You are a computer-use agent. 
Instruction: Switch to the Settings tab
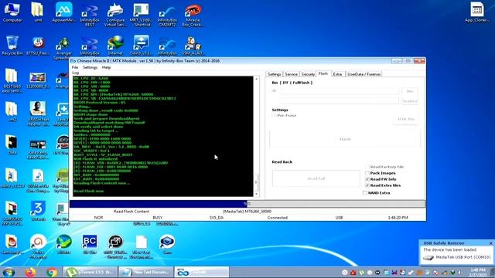(x=274, y=74)
